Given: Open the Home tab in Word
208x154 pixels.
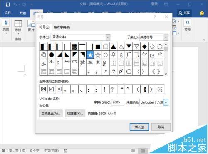Looking at the screenshot, I should click(22, 13).
